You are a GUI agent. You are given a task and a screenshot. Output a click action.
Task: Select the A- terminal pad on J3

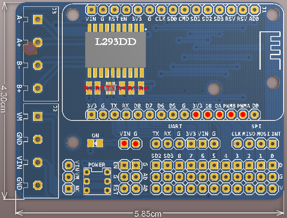tap(38, 19)
